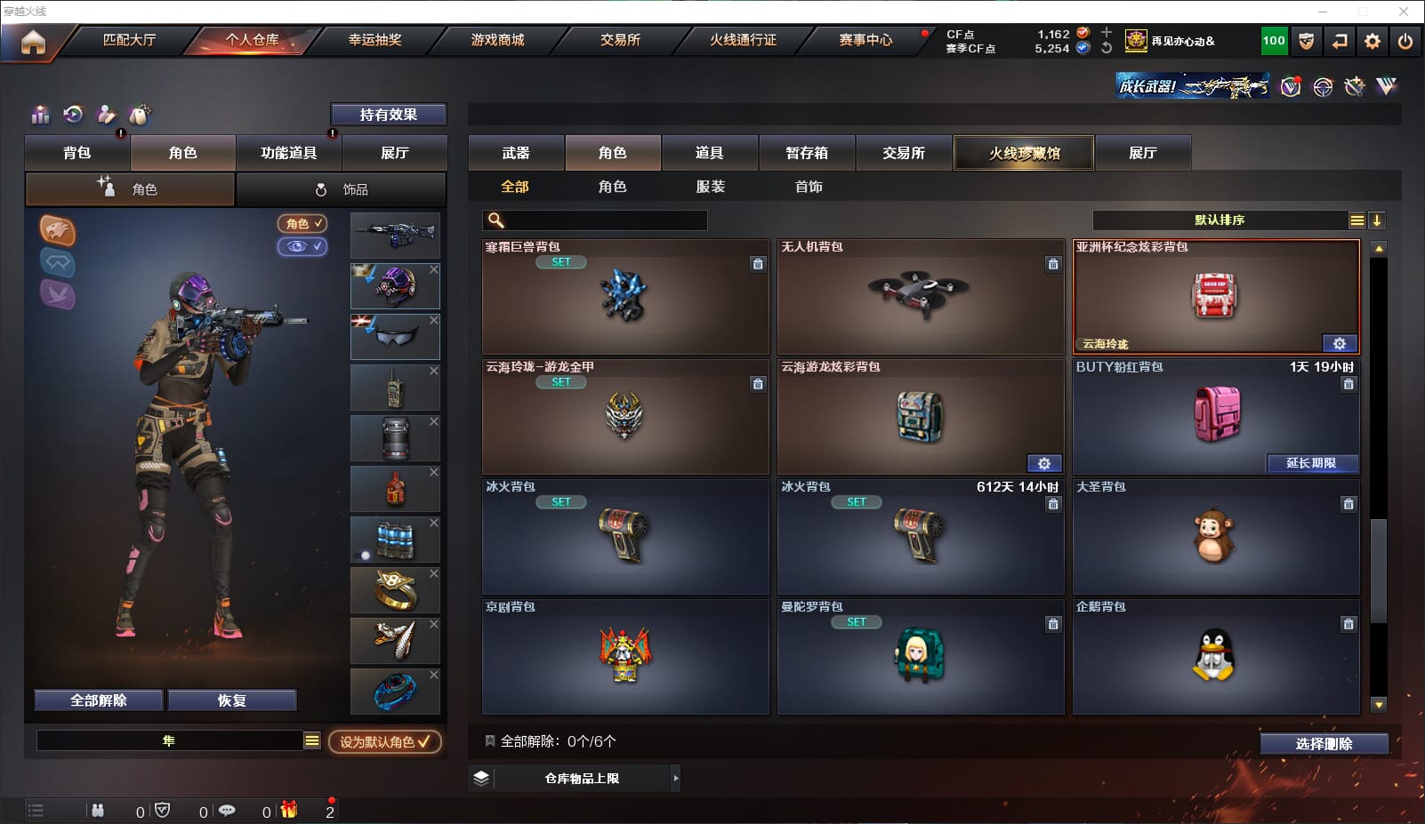The width and height of the screenshot is (1425, 824).
Task: Open the character name dropdown list
Action: click(x=311, y=740)
